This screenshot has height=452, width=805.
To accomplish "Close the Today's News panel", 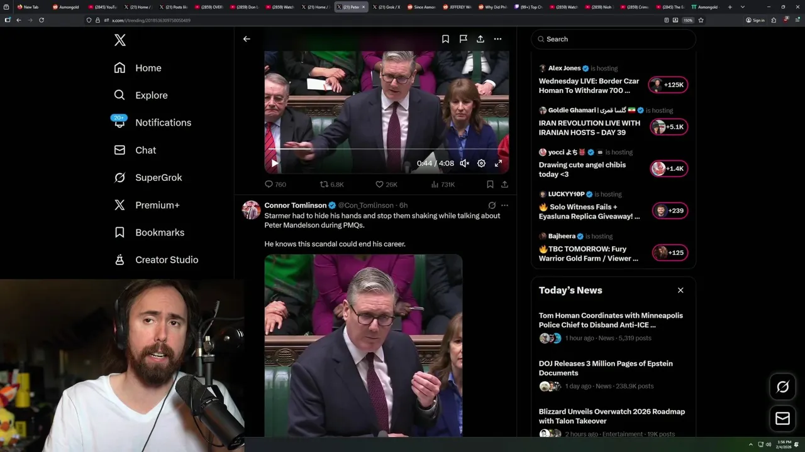I will (x=680, y=290).
